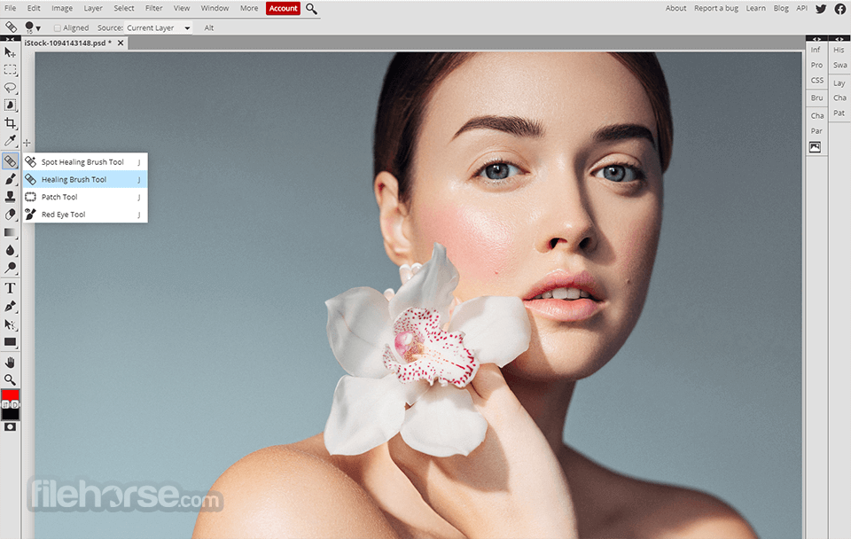851x539 pixels.
Task: Select the Gradient tool
Action: point(10,232)
